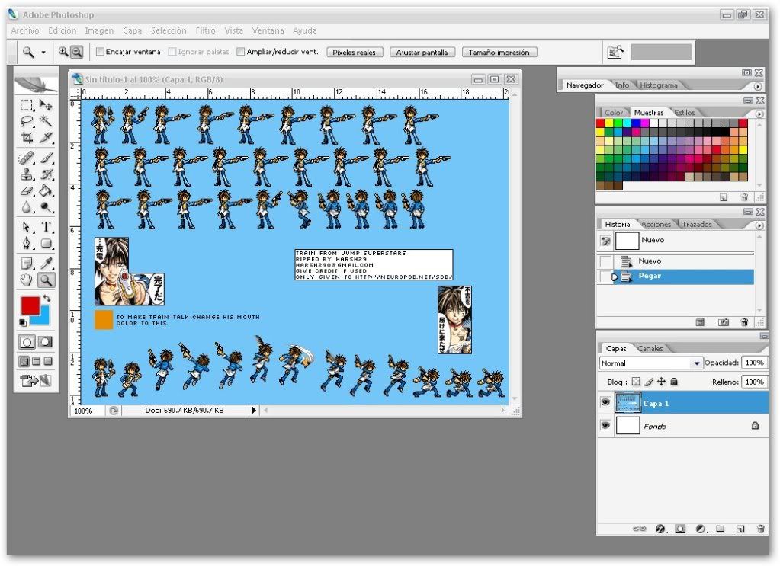Screen dimensions: 780x566
Task: Open the Ventana menu
Action: pos(268,30)
